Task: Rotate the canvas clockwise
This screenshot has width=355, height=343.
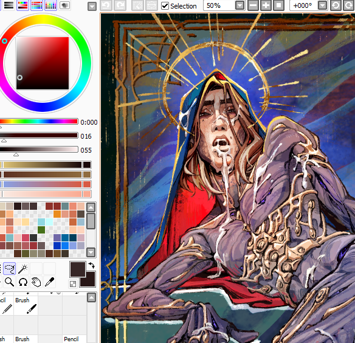Action: pos(349,5)
